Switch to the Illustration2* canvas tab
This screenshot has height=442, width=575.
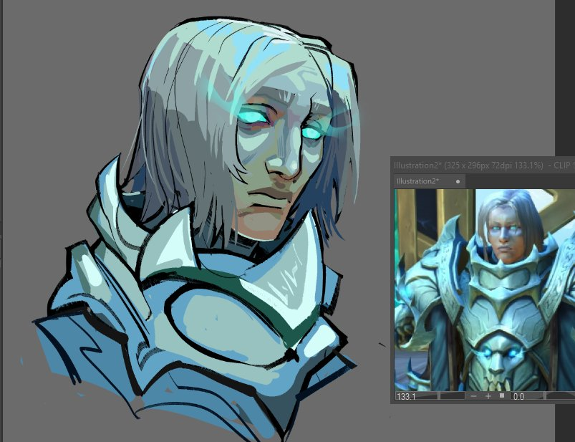click(x=430, y=181)
